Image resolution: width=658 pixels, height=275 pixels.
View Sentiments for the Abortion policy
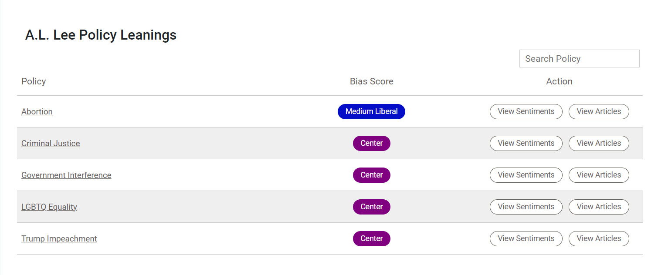point(526,111)
